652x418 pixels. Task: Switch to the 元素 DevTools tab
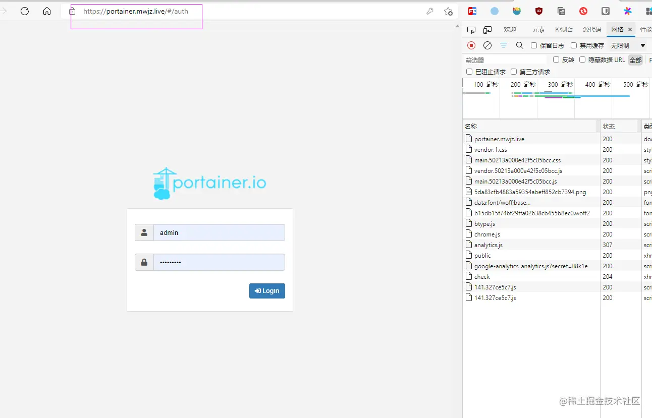(x=538, y=30)
